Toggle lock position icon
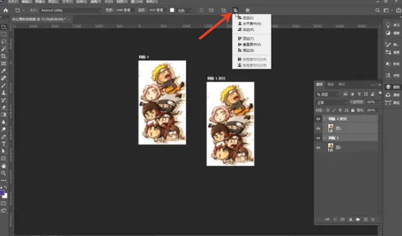Image resolution: width=402 pixels, height=236 pixels. [x=340, y=110]
